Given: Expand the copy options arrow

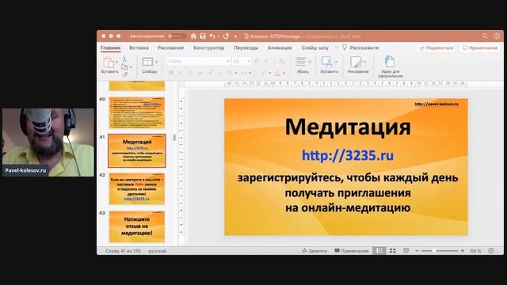Looking at the screenshot, I should coord(130,67).
